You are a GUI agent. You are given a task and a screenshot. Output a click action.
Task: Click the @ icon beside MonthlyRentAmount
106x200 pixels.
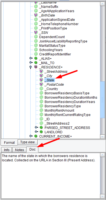[41, 110]
